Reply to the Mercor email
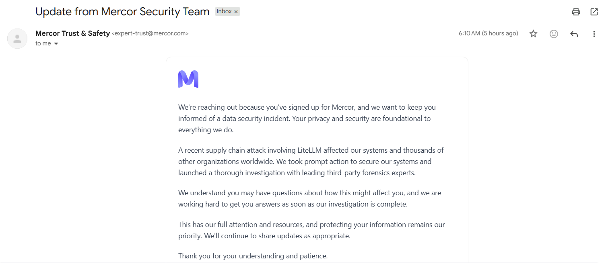Viewport: 608px width, 264px height. (574, 34)
